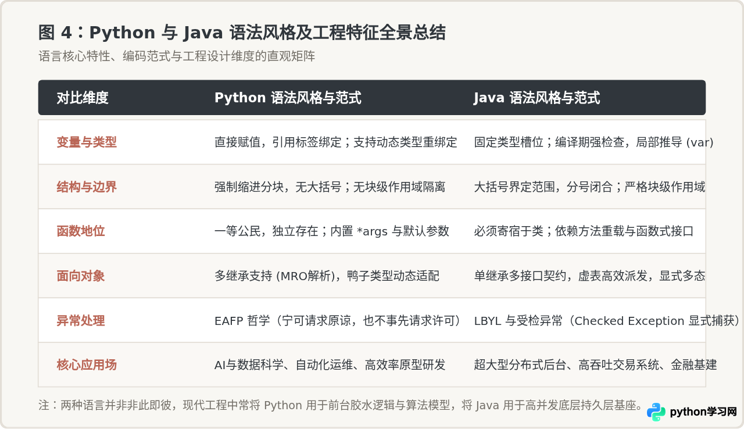Click cell AI与数据科学、自动化运维

pyautogui.click(x=330, y=364)
